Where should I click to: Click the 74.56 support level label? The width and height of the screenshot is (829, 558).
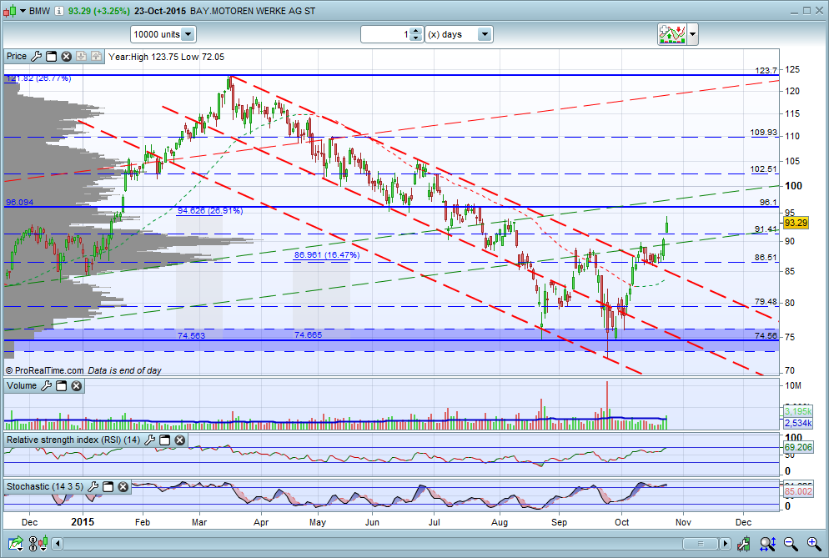pyautogui.click(x=766, y=336)
